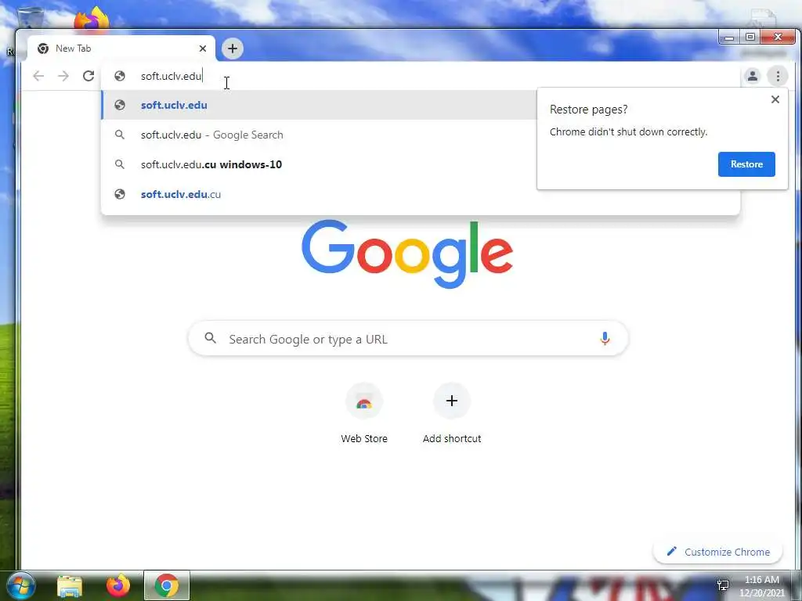
Task: Open the Web Store shortcut
Action: [x=364, y=413]
